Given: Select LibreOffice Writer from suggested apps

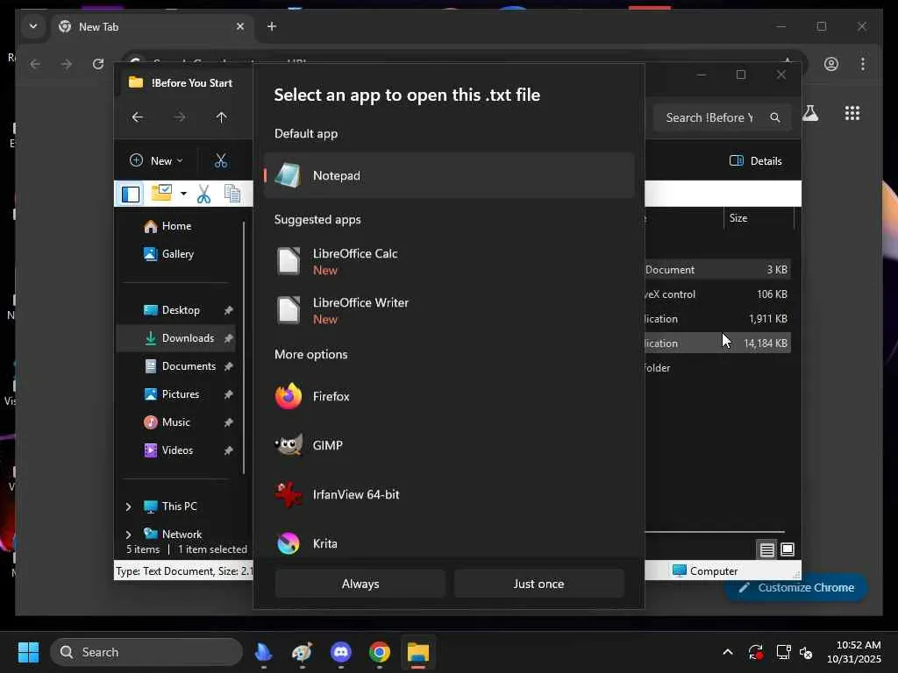Looking at the screenshot, I should [449, 310].
